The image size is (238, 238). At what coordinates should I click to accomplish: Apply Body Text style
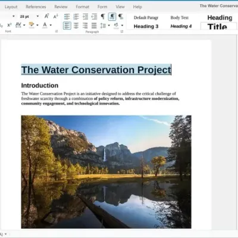click(180, 18)
